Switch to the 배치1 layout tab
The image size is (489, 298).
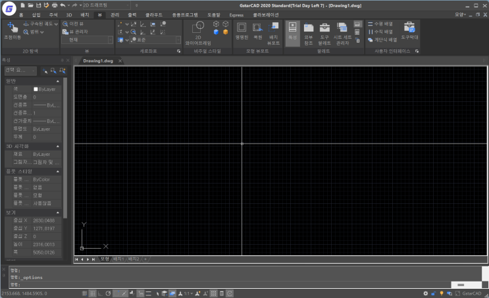point(118,259)
